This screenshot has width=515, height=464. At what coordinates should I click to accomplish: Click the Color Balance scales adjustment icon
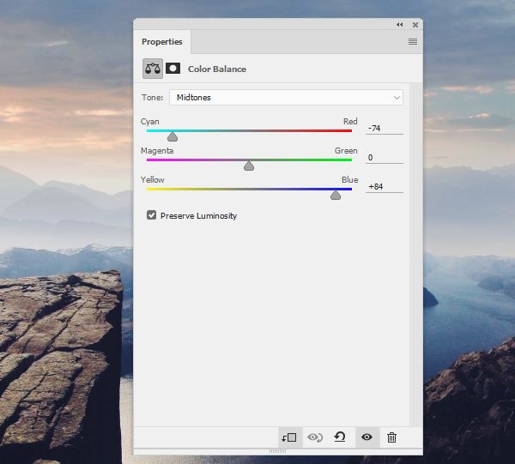153,69
